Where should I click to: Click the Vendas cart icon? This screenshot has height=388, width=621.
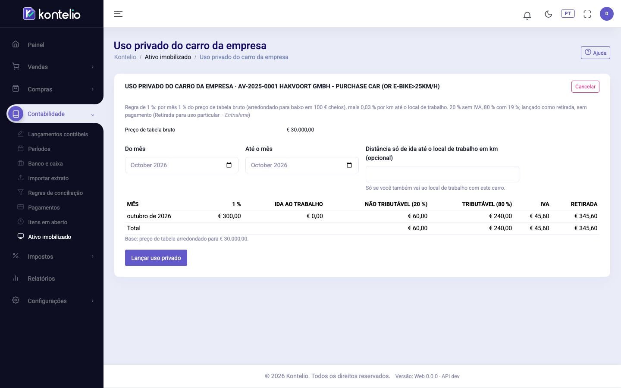(x=16, y=66)
